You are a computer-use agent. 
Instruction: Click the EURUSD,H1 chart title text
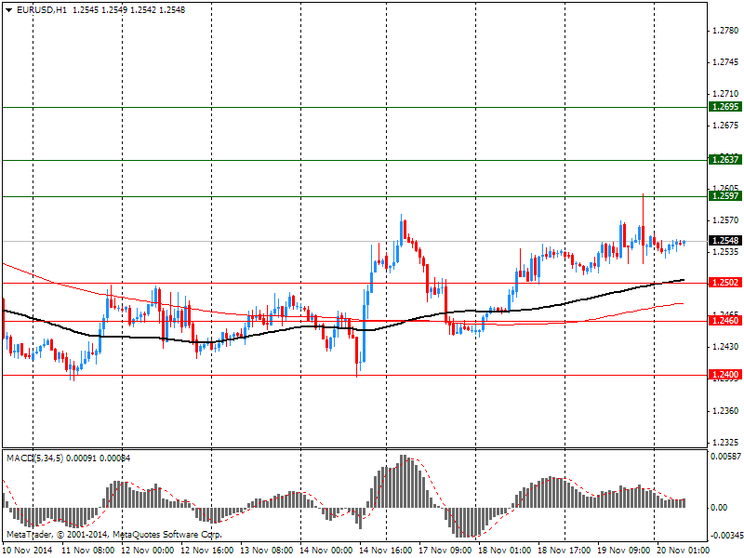42,10
